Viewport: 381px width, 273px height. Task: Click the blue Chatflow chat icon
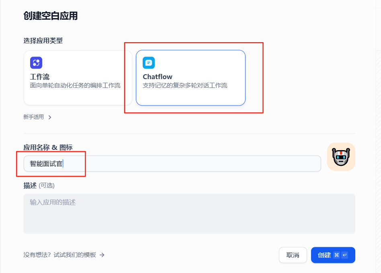tap(149, 63)
